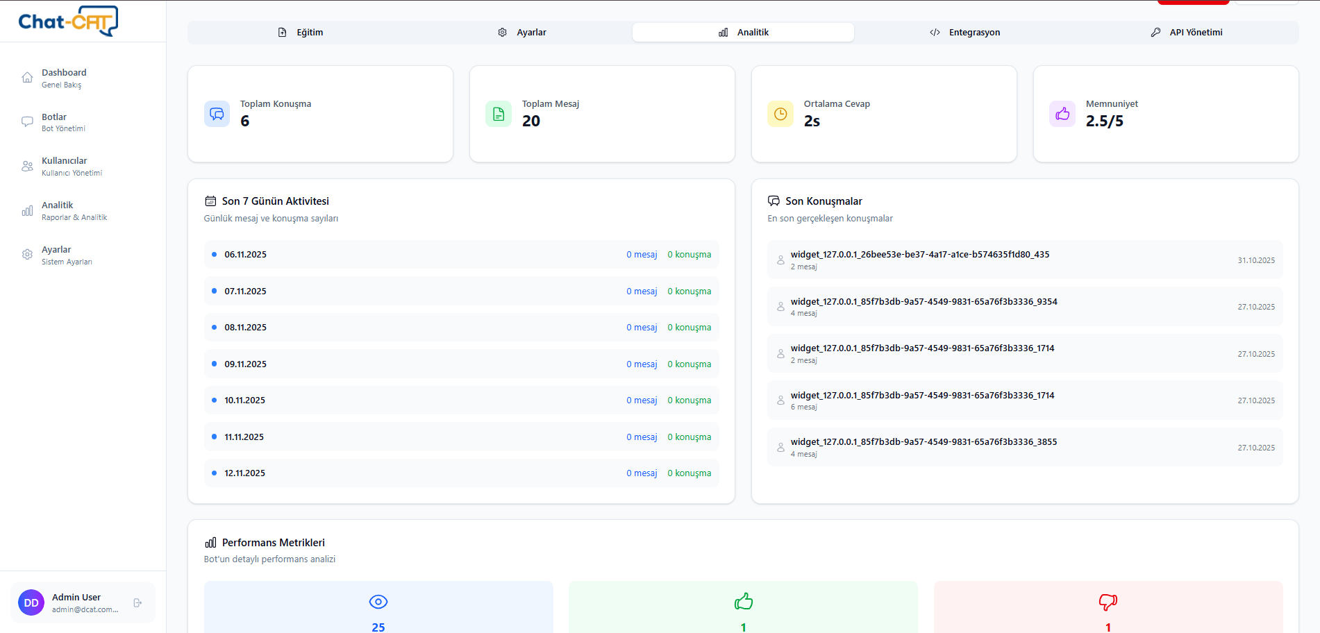Switch to the Entegrasyon tab
The height and width of the screenshot is (633, 1320).
(964, 33)
